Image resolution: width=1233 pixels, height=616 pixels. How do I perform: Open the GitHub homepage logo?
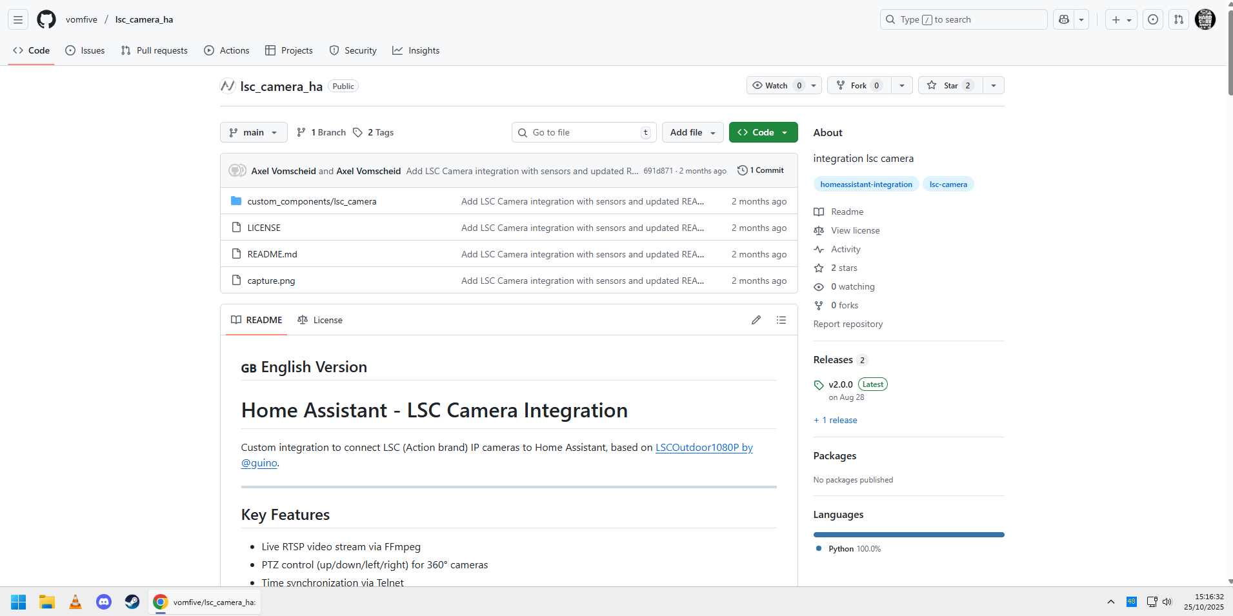[x=46, y=19]
